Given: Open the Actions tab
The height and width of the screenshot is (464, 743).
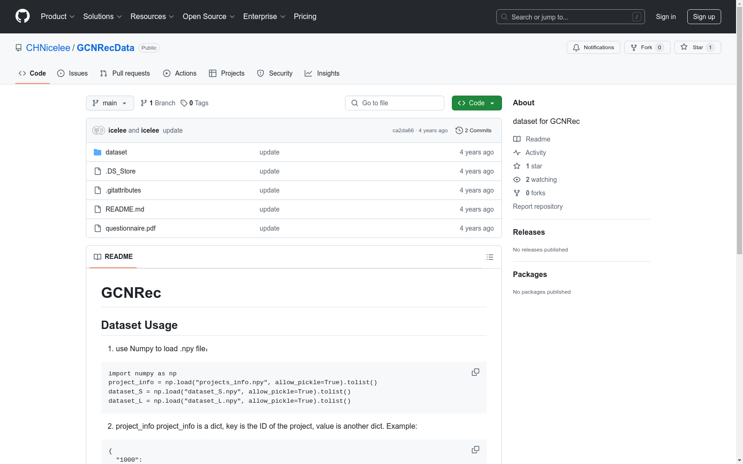Looking at the screenshot, I should pyautogui.click(x=180, y=73).
